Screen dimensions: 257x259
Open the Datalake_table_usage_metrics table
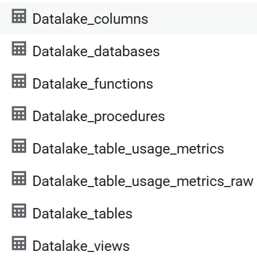pos(128,149)
